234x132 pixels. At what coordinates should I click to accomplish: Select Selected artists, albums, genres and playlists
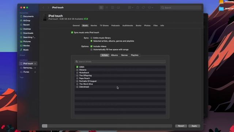pyautogui.click(x=91, y=41)
